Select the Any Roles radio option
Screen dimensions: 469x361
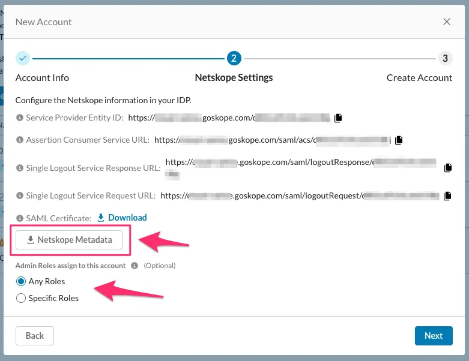[22, 281]
